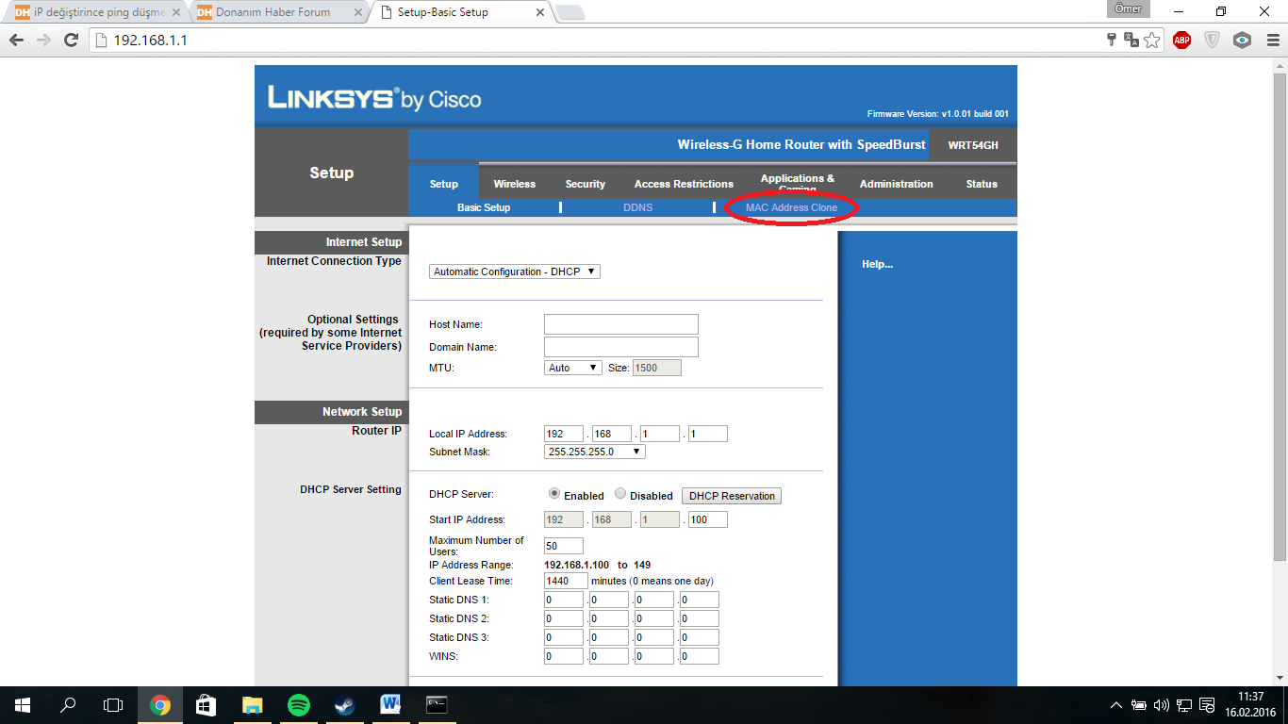The image size is (1288, 724).
Task: Open taskbar search magnifier
Action: [68, 704]
